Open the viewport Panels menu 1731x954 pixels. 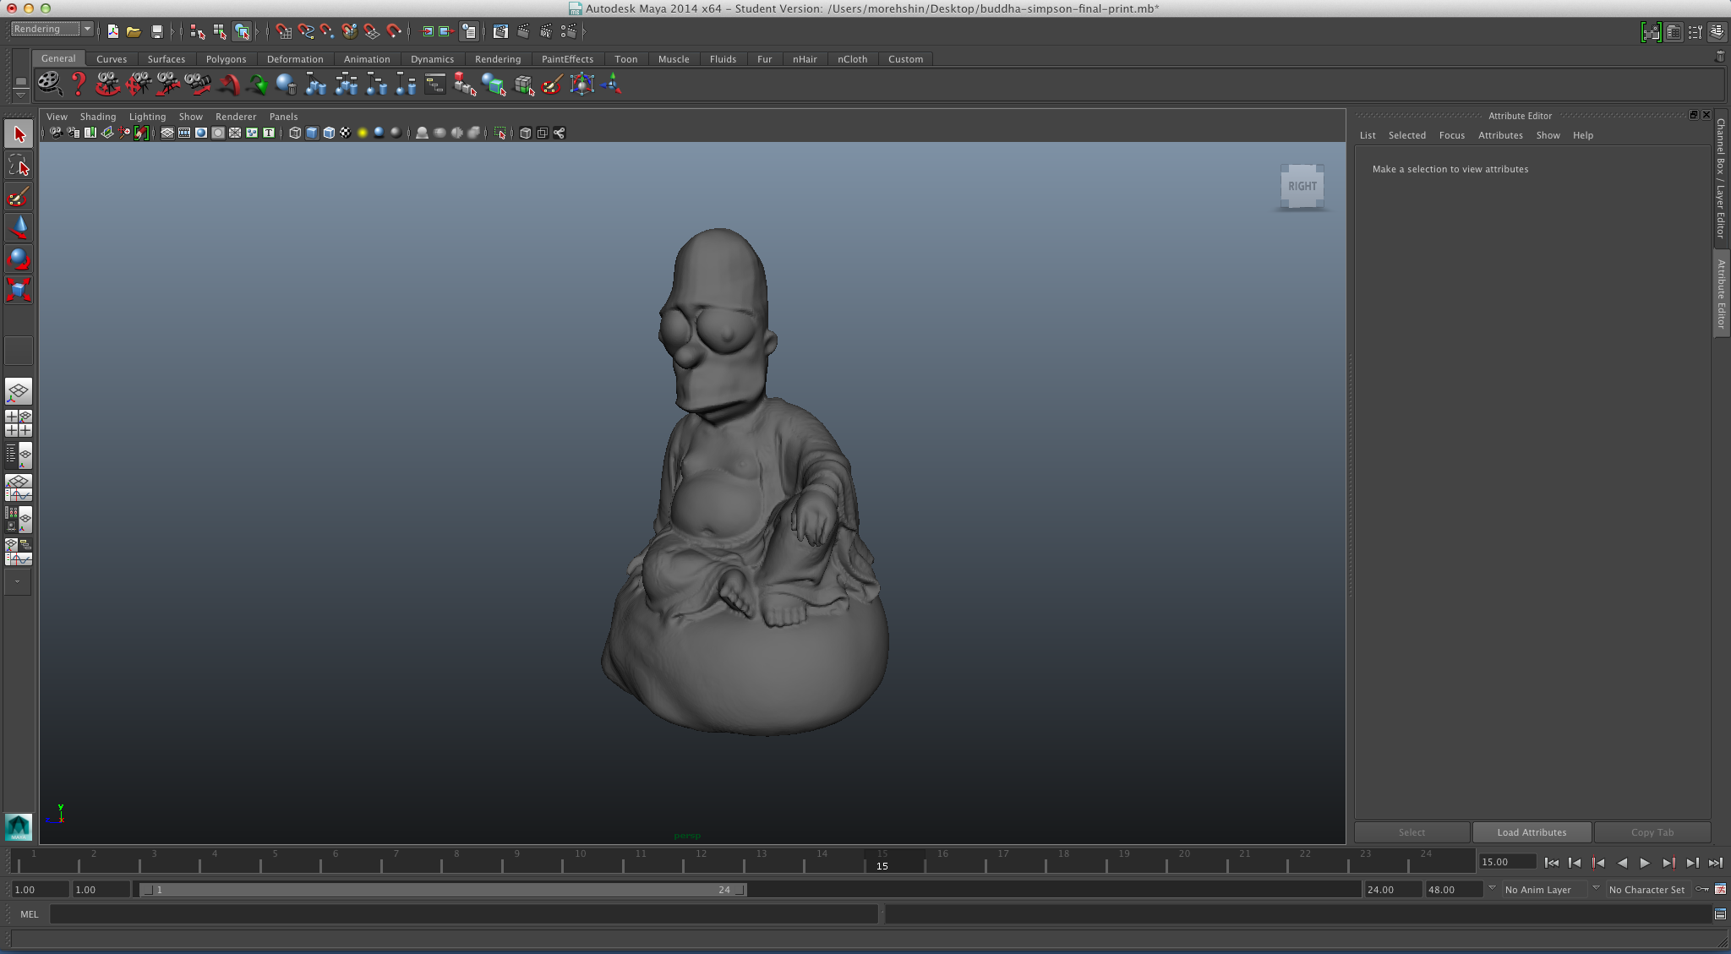tap(283, 117)
